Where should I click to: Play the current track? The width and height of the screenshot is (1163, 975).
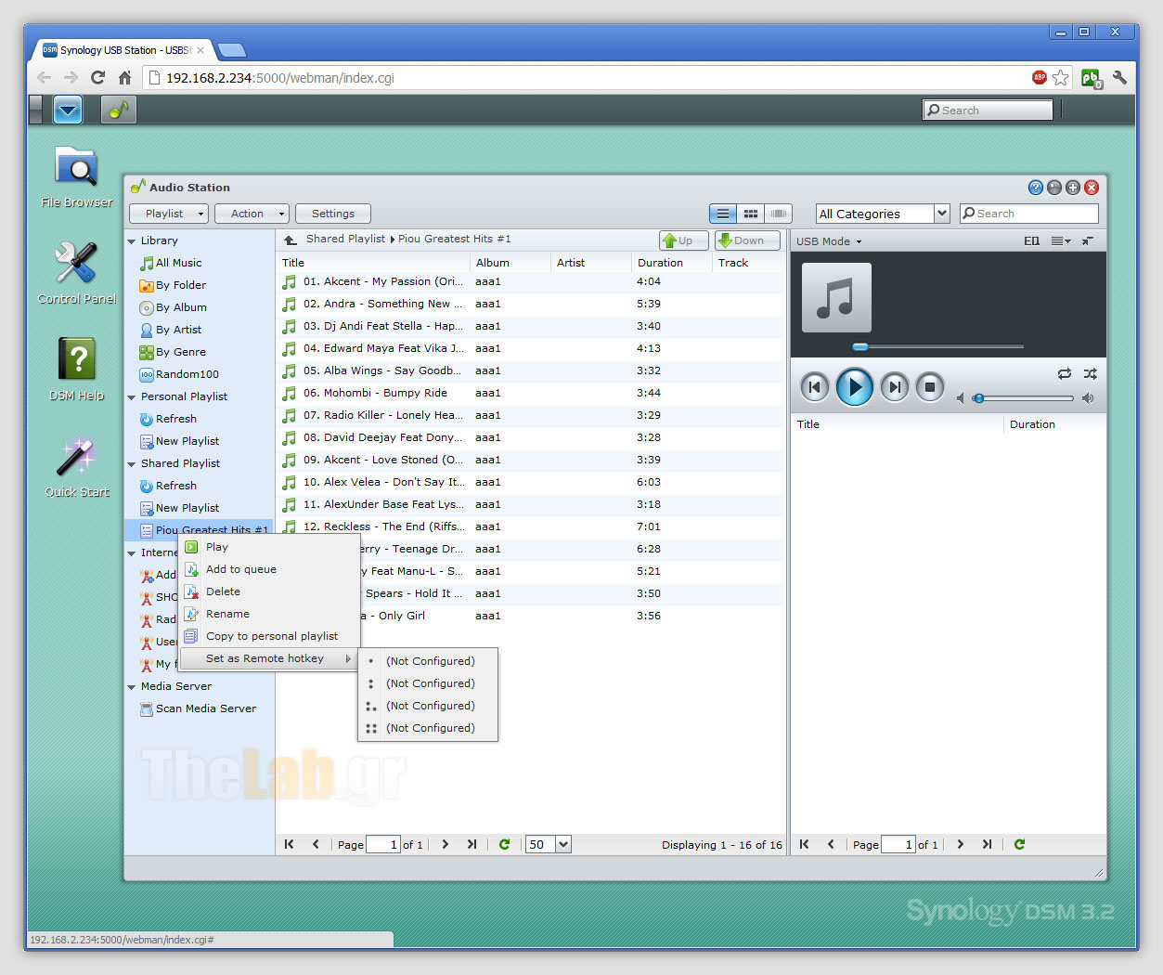tap(855, 387)
